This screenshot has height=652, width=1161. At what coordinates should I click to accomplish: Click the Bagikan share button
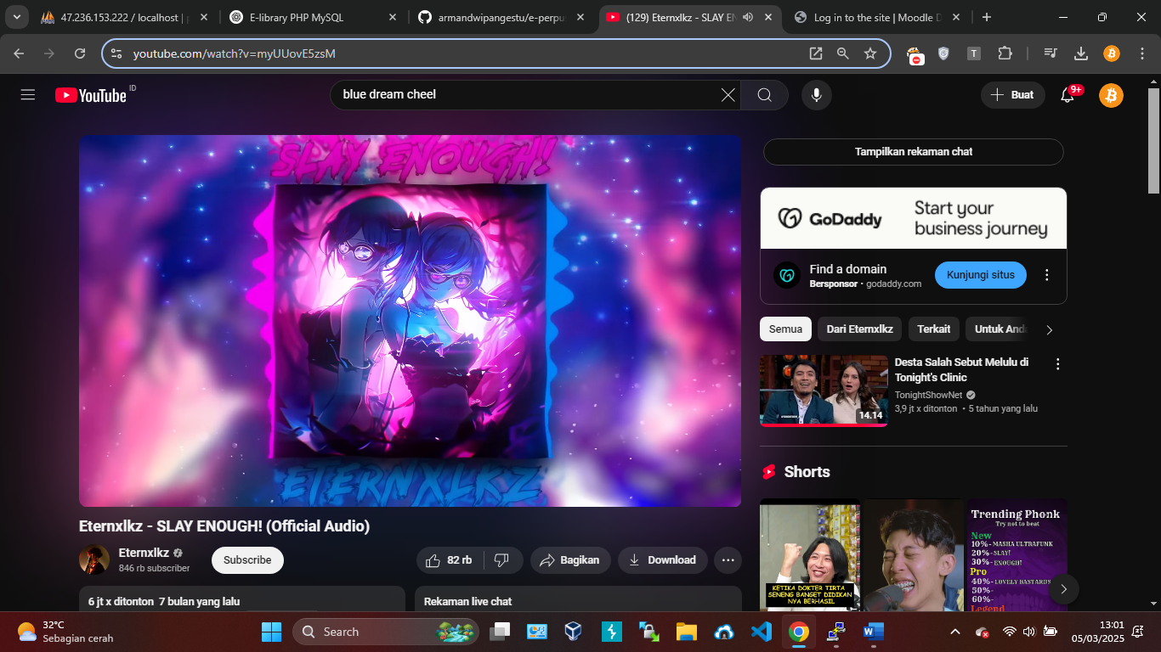570,560
